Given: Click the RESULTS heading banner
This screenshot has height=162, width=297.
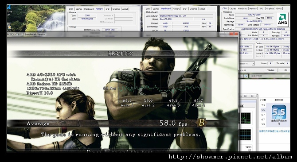Looking at the screenshot, I should [121, 54].
